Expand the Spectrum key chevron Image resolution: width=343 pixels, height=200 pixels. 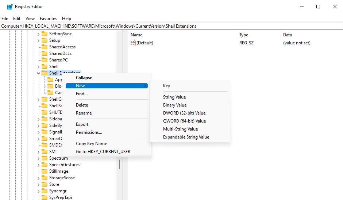tap(39, 158)
